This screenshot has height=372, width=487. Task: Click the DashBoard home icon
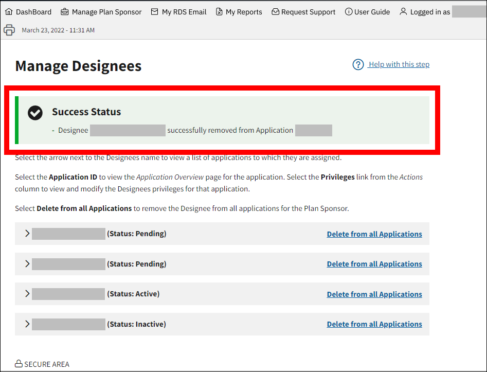[9, 12]
